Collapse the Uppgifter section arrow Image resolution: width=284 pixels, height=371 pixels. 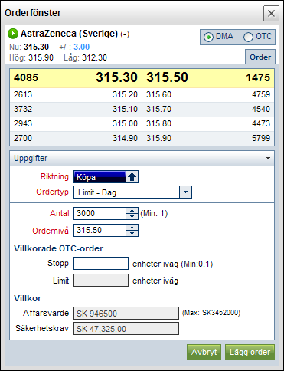268,159
